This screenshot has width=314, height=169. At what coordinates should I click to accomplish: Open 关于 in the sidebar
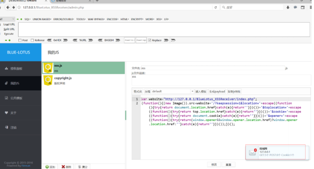point(20,113)
